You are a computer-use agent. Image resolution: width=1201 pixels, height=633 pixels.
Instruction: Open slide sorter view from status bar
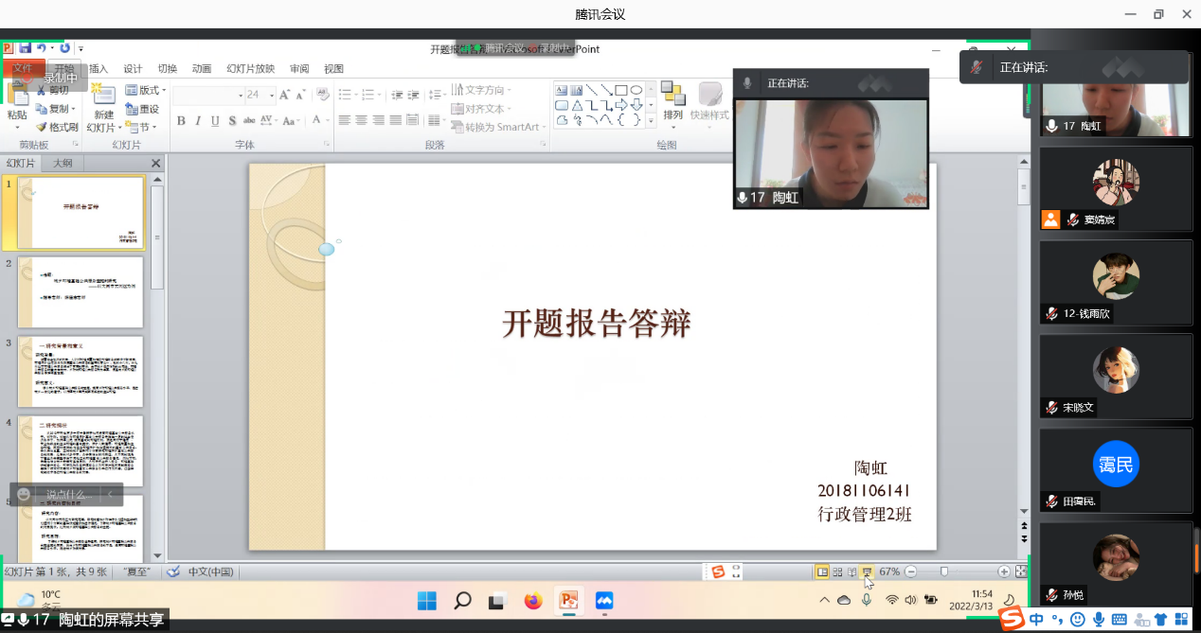click(x=837, y=572)
